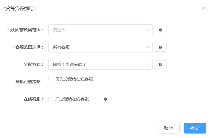Image resolution: width=210 pixels, height=138 pixels.
Task: Tick the 只分配给在线客服 checkbox
Action: click(x=50, y=99)
